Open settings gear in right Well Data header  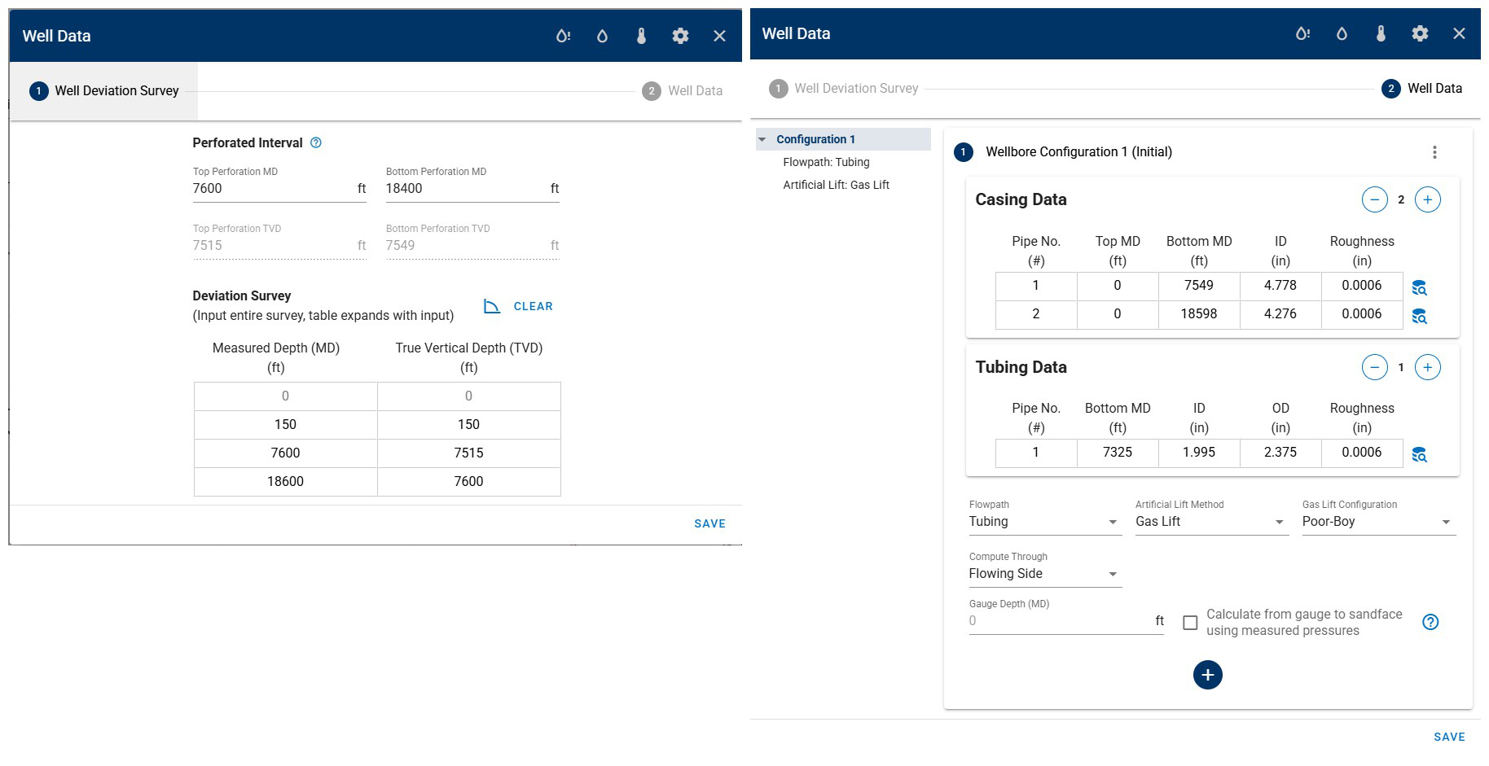point(1420,33)
